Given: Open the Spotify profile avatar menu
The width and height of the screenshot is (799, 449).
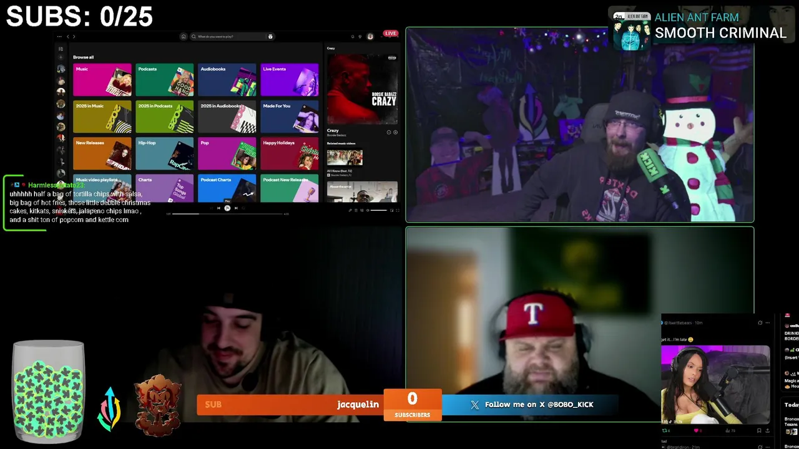Looking at the screenshot, I should tap(370, 37).
